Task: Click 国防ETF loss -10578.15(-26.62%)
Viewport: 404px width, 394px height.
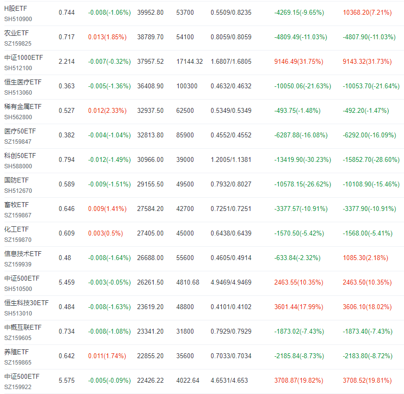Action: pos(302,184)
